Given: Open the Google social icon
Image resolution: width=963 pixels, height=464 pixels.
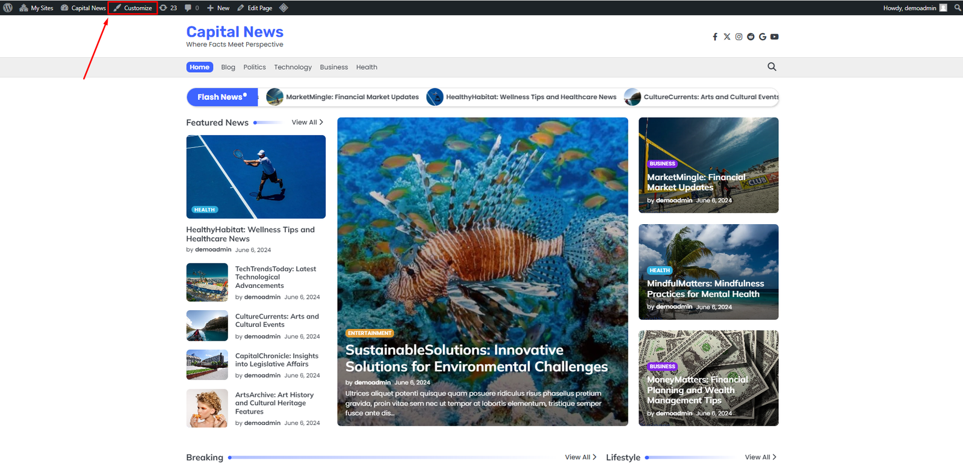Looking at the screenshot, I should 763,37.
